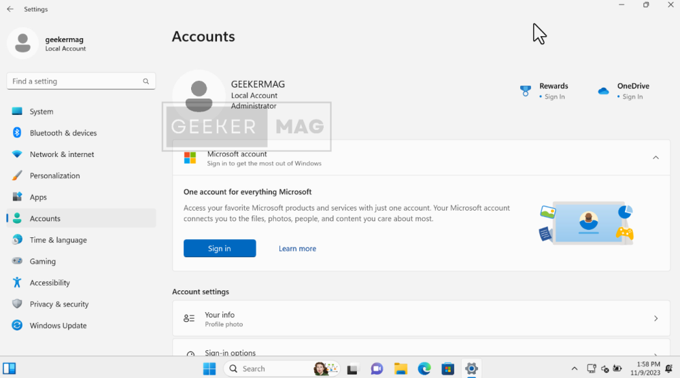Click the geekermag sidebar profile avatar
This screenshot has height=378, width=680.
click(x=22, y=44)
